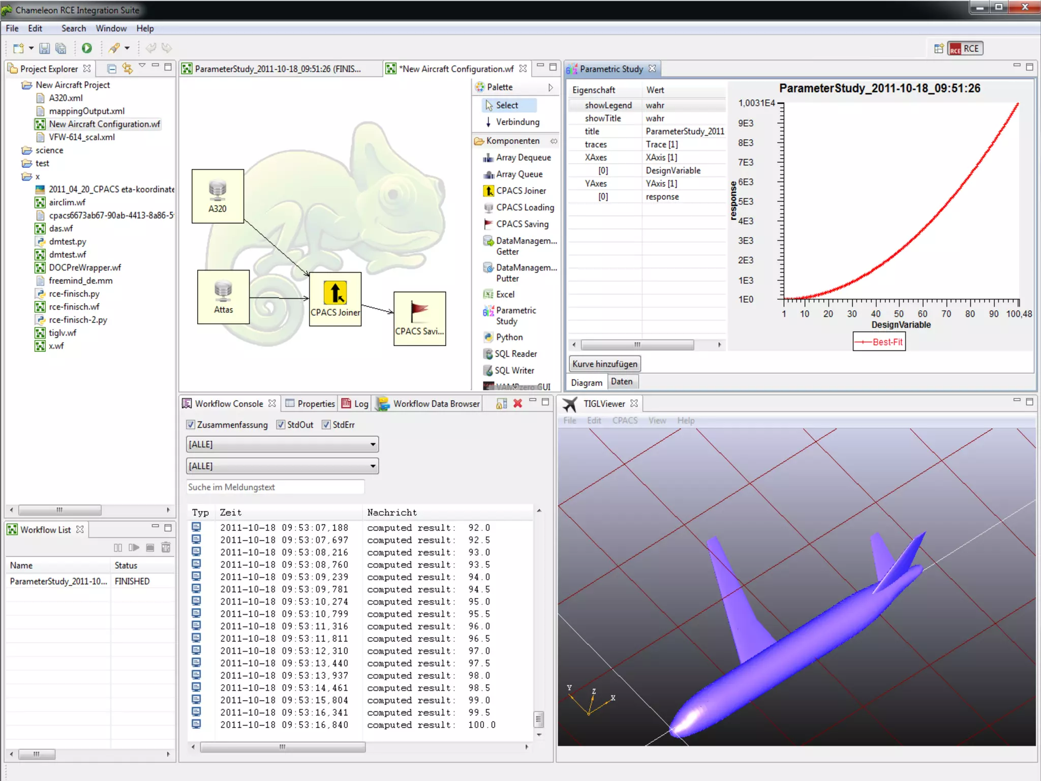Select the DataManagement Putter component
The height and width of the screenshot is (781, 1041).
coord(519,273)
